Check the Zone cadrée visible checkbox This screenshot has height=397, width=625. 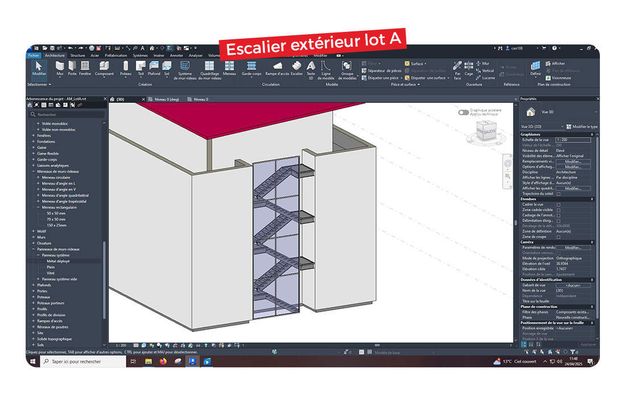coord(558,210)
